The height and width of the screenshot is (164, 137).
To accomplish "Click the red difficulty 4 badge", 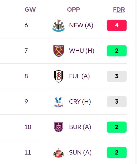I will coord(117,25).
